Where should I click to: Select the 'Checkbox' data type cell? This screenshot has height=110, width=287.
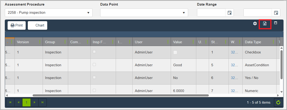coord(259,52)
